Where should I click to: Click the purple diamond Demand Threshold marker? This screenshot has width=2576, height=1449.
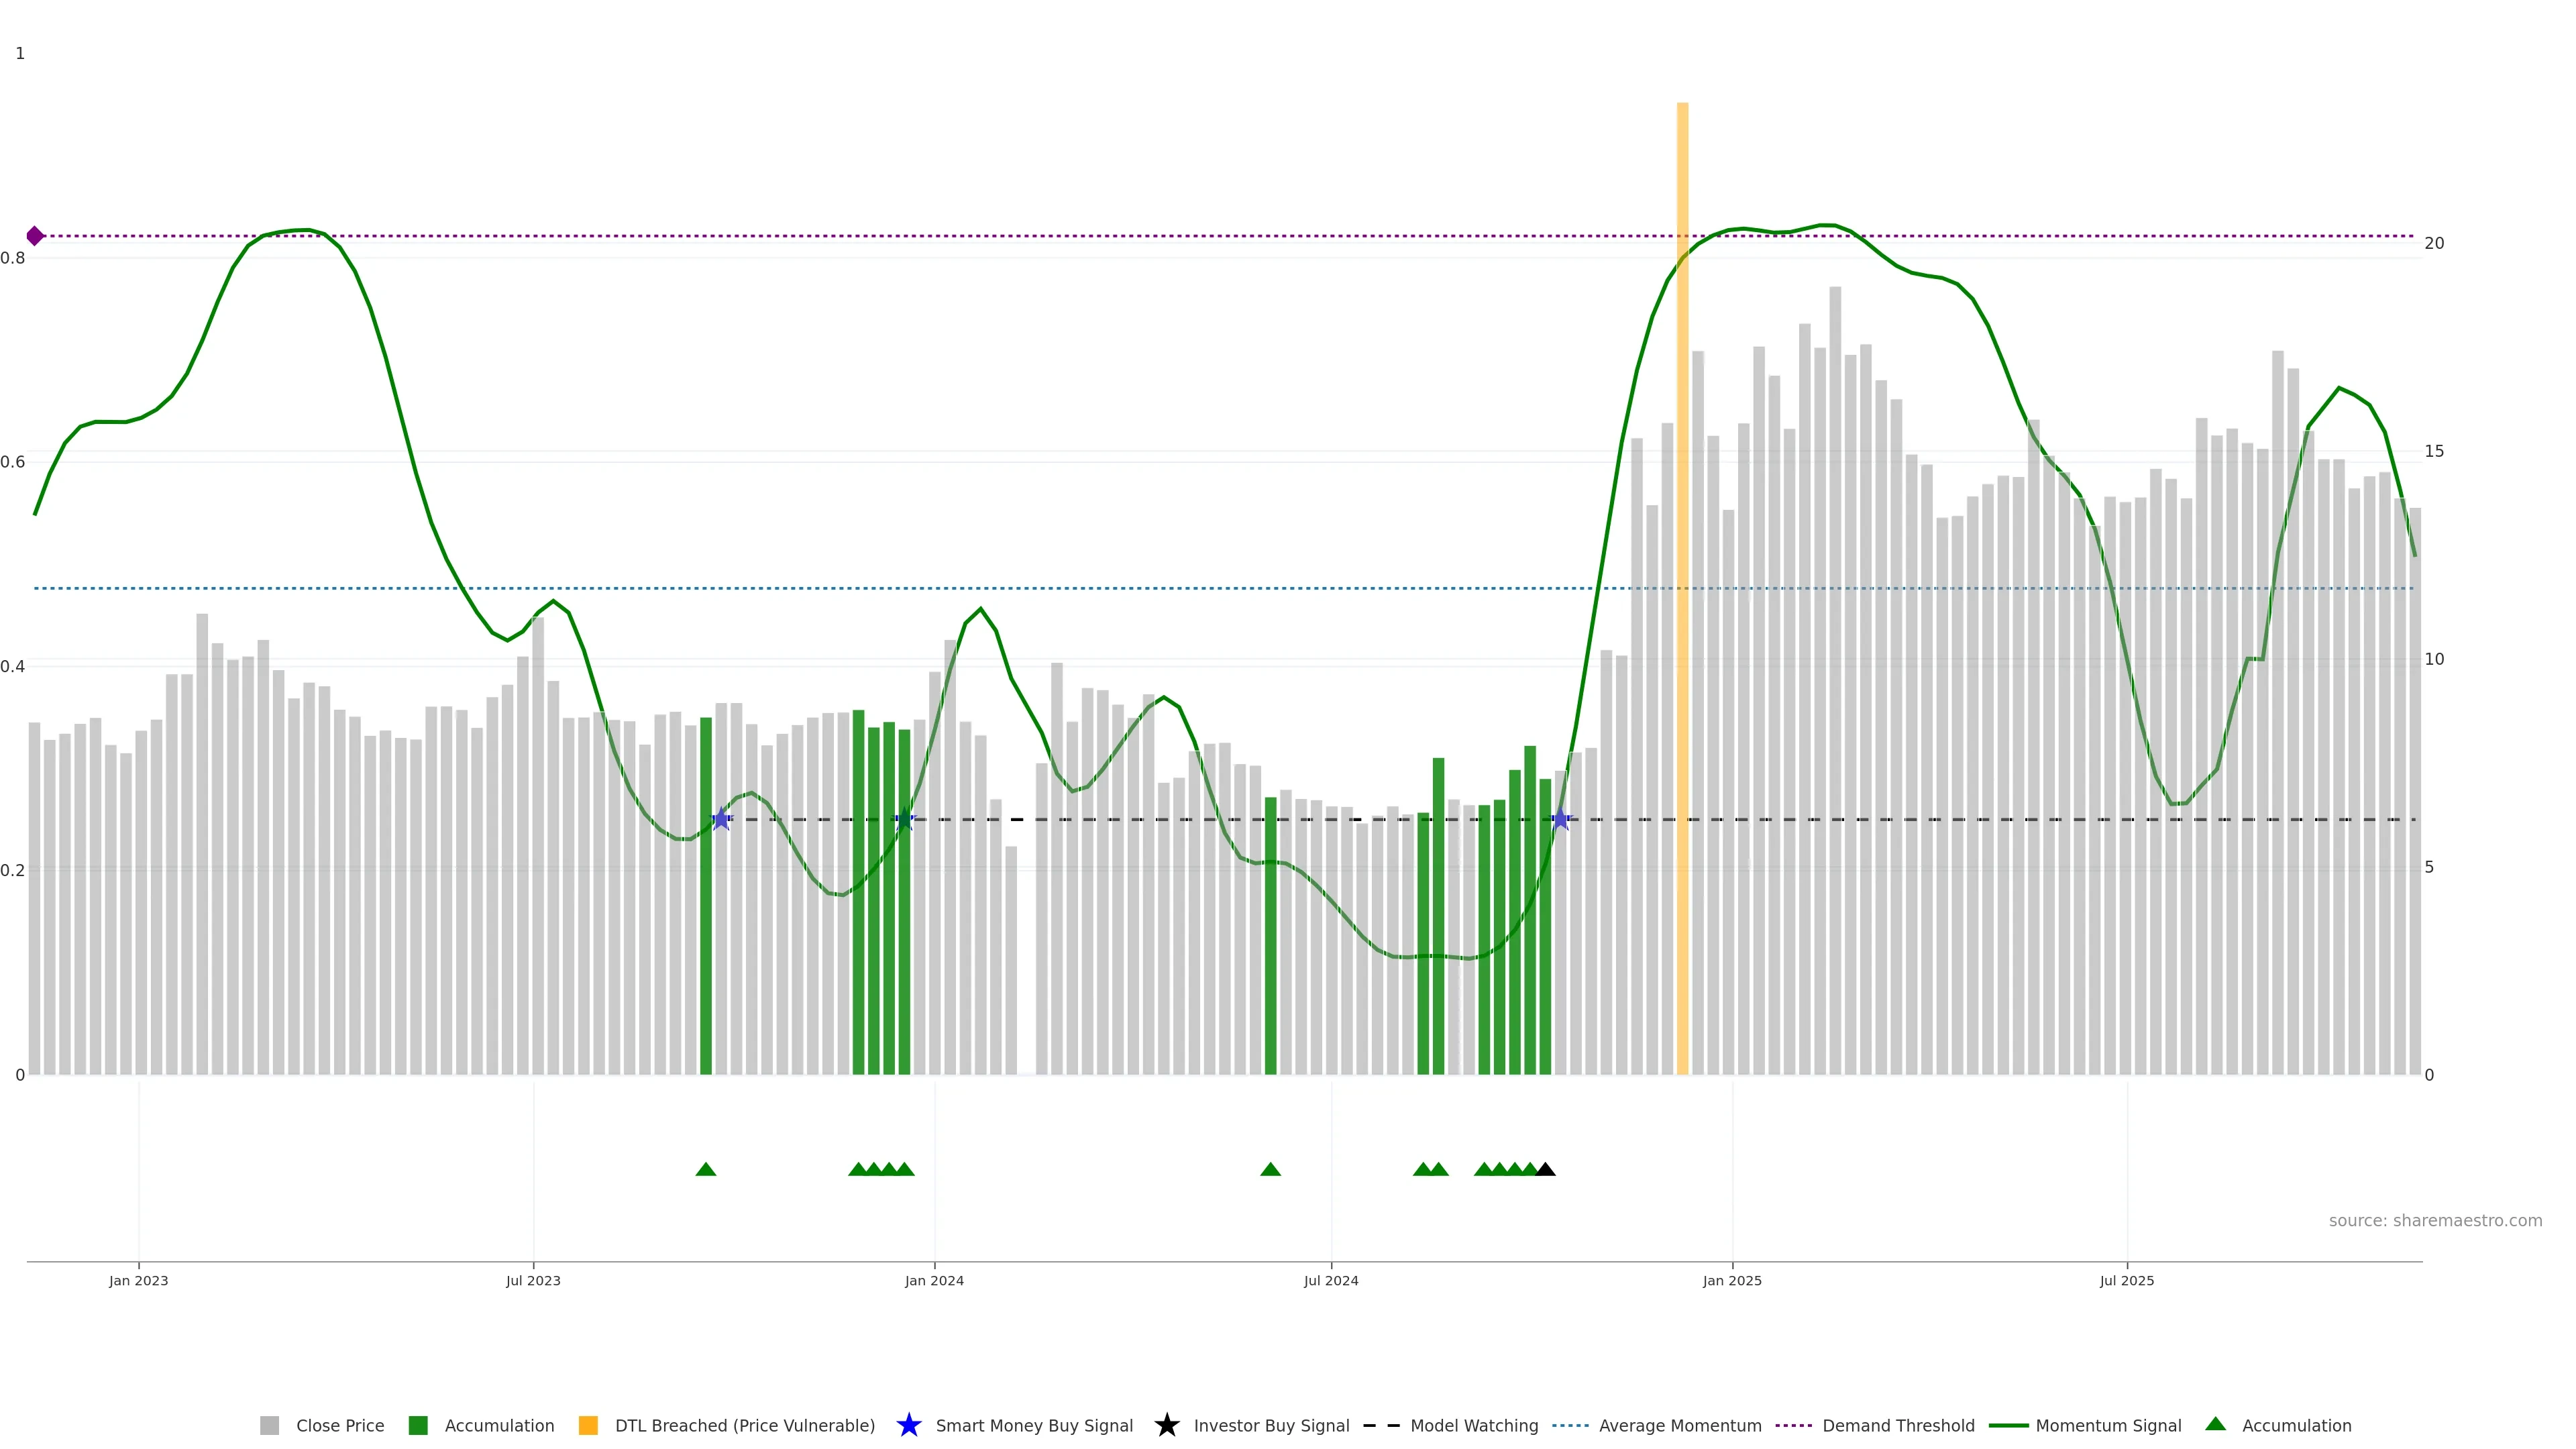click(x=35, y=236)
